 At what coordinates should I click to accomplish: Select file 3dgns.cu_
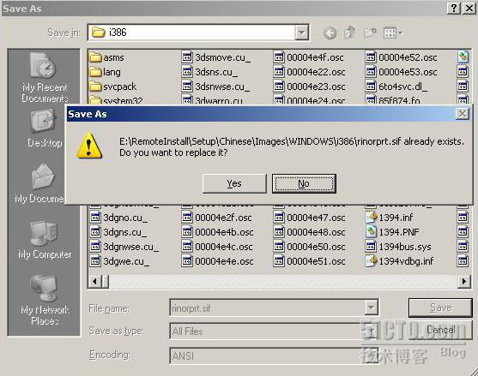pos(118,232)
